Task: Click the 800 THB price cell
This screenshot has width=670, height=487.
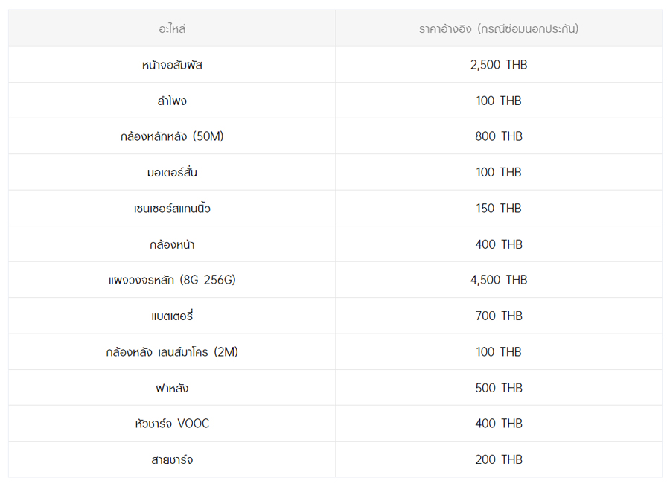Action: pyautogui.click(x=498, y=136)
